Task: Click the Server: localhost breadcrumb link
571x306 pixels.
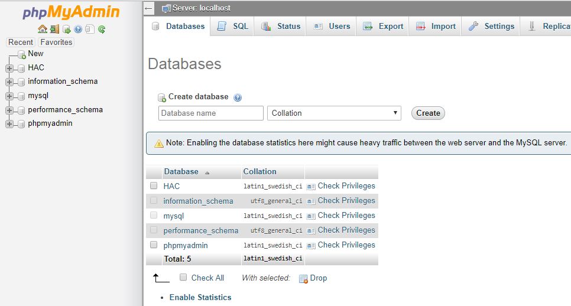Action: (202, 8)
